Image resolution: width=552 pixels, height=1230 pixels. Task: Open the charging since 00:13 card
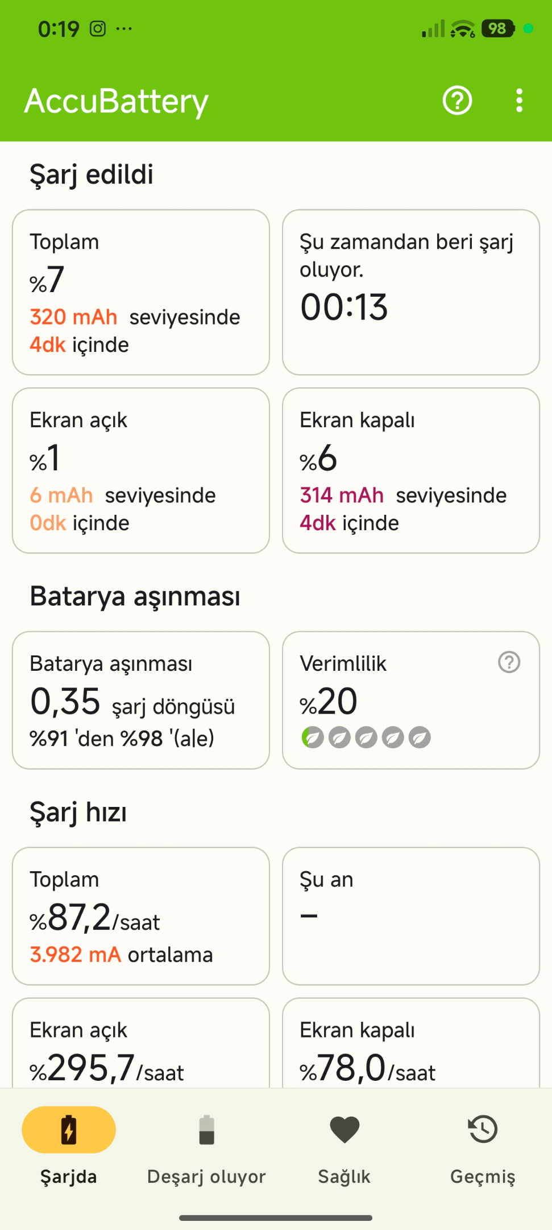411,292
